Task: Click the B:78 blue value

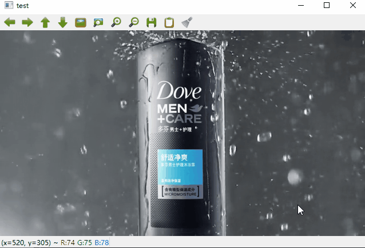Action: pos(102,243)
